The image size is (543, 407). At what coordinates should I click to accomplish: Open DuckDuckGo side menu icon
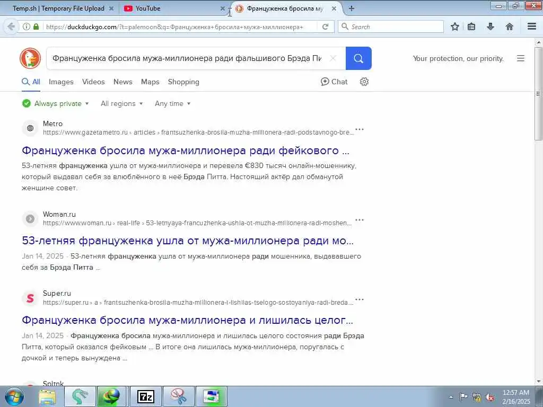point(521,58)
